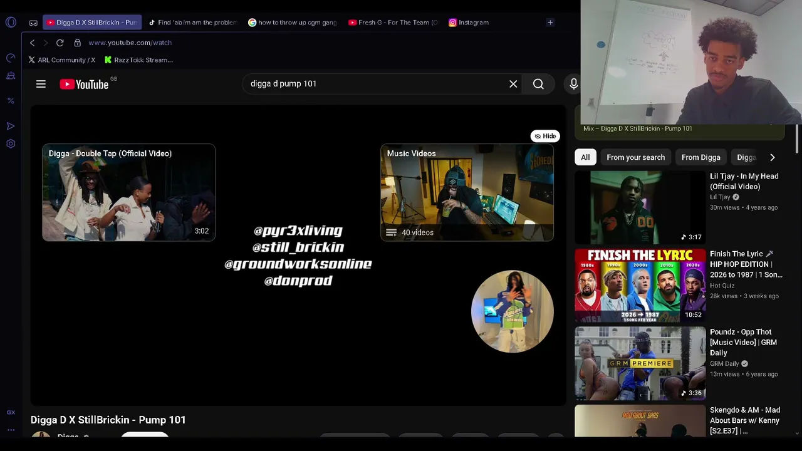
Task: Open the 'Finish The Lyric' Hip Hop Edition title
Action: pyautogui.click(x=746, y=264)
